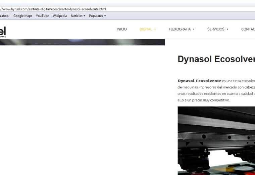The width and height of the screenshot is (255, 175).
Task: Click bold Dynasol Ecosolvente text in paragraph
Action: tap(199, 81)
